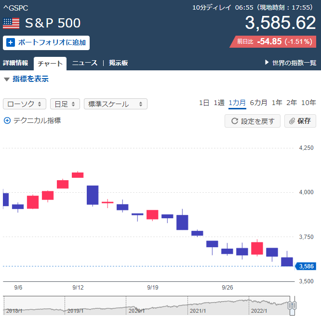Click the reload icon in 設定を戻す
Image resolution: width=321 pixels, height=318 pixels.
tap(235, 121)
